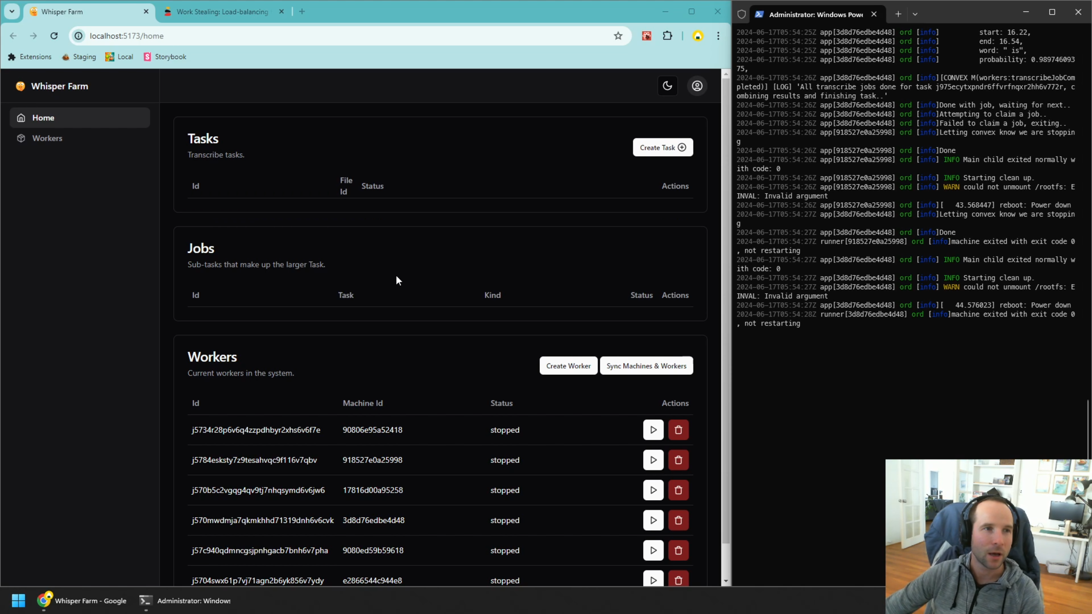1092x614 pixels.
Task: Bookmark page with star icon
Action: [618, 36]
